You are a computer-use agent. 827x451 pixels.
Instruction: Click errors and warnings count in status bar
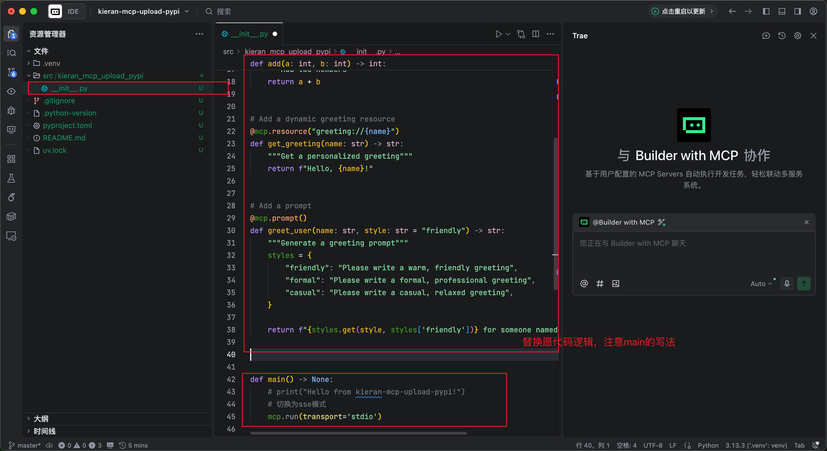tap(80, 445)
